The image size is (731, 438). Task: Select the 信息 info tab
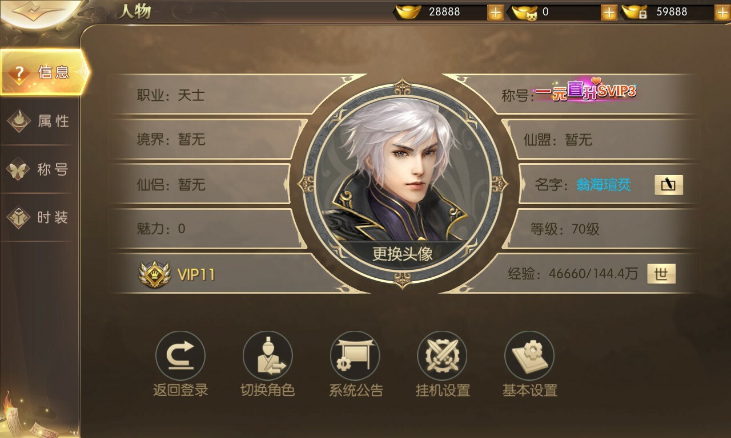point(43,72)
